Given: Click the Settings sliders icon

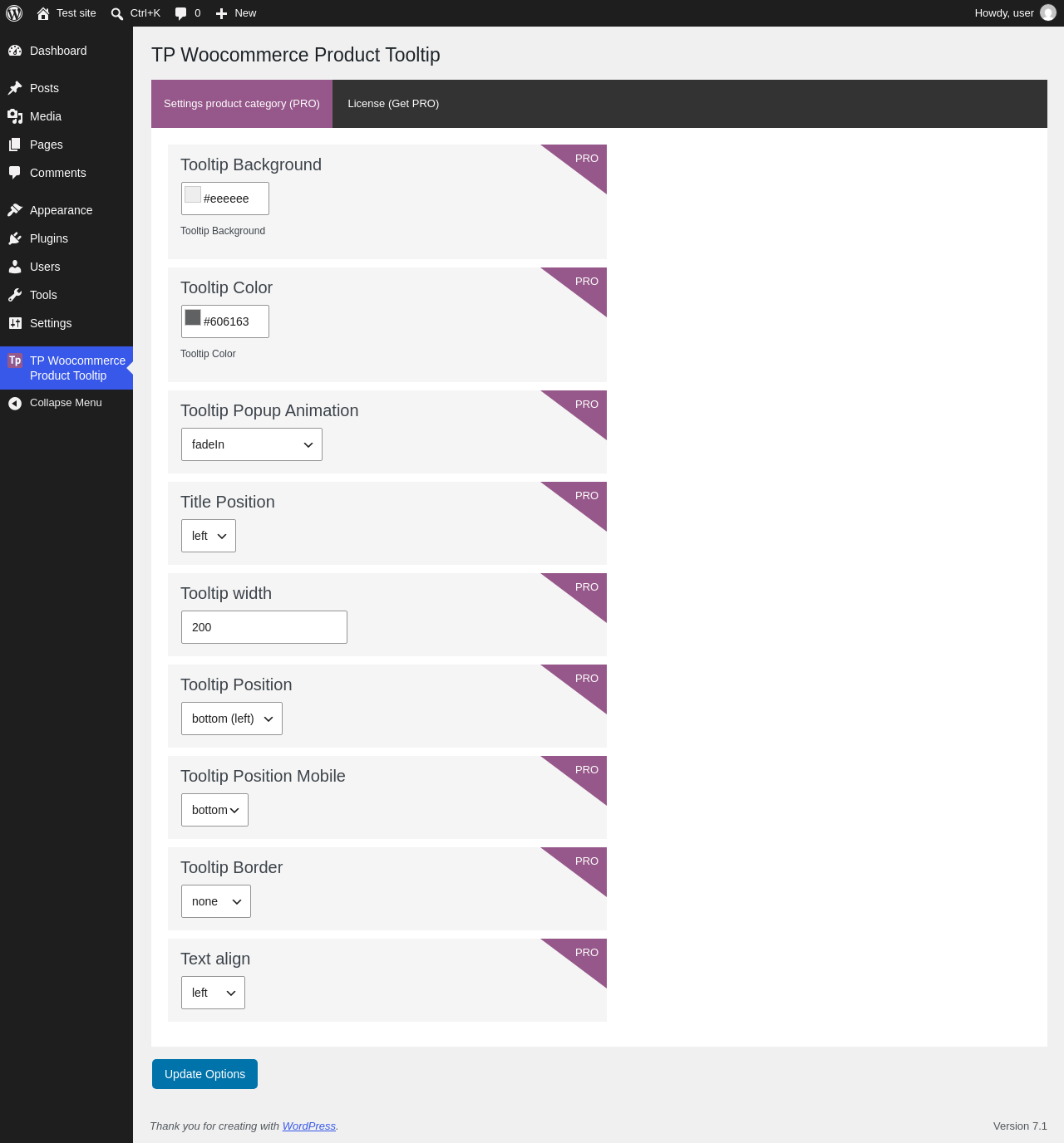Looking at the screenshot, I should [15, 323].
